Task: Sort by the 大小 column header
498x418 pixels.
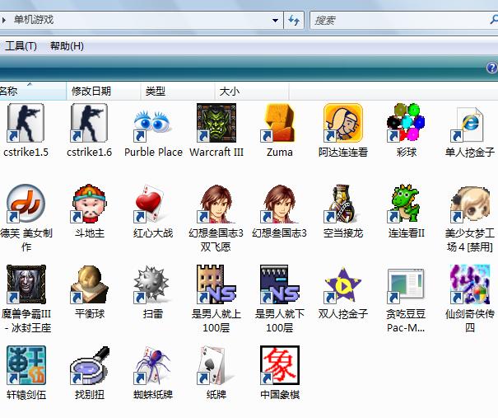Action: click(x=252, y=92)
